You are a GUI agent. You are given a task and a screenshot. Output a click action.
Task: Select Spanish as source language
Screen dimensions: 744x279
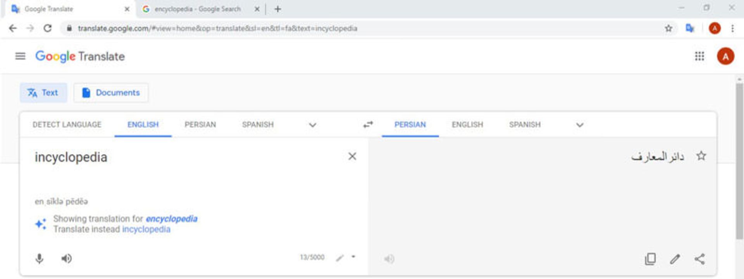coord(258,125)
